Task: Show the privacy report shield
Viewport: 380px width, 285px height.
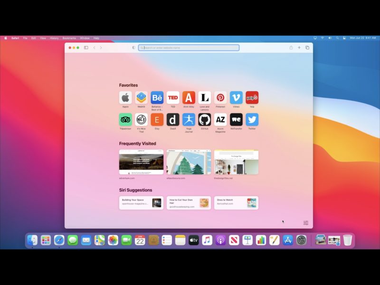Action: (133, 48)
